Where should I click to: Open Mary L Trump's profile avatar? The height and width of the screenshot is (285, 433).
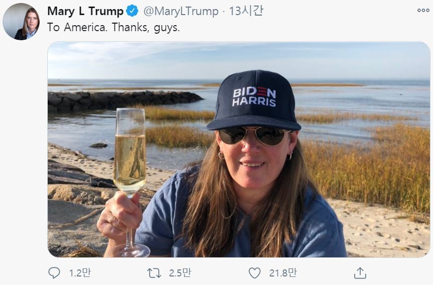tap(21, 22)
